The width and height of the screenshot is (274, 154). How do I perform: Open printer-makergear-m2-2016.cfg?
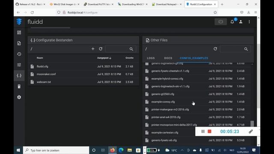point(197,110)
